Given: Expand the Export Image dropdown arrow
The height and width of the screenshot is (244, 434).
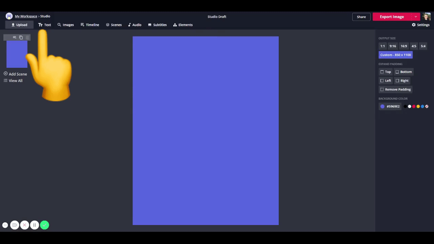Looking at the screenshot, I should pyautogui.click(x=416, y=17).
